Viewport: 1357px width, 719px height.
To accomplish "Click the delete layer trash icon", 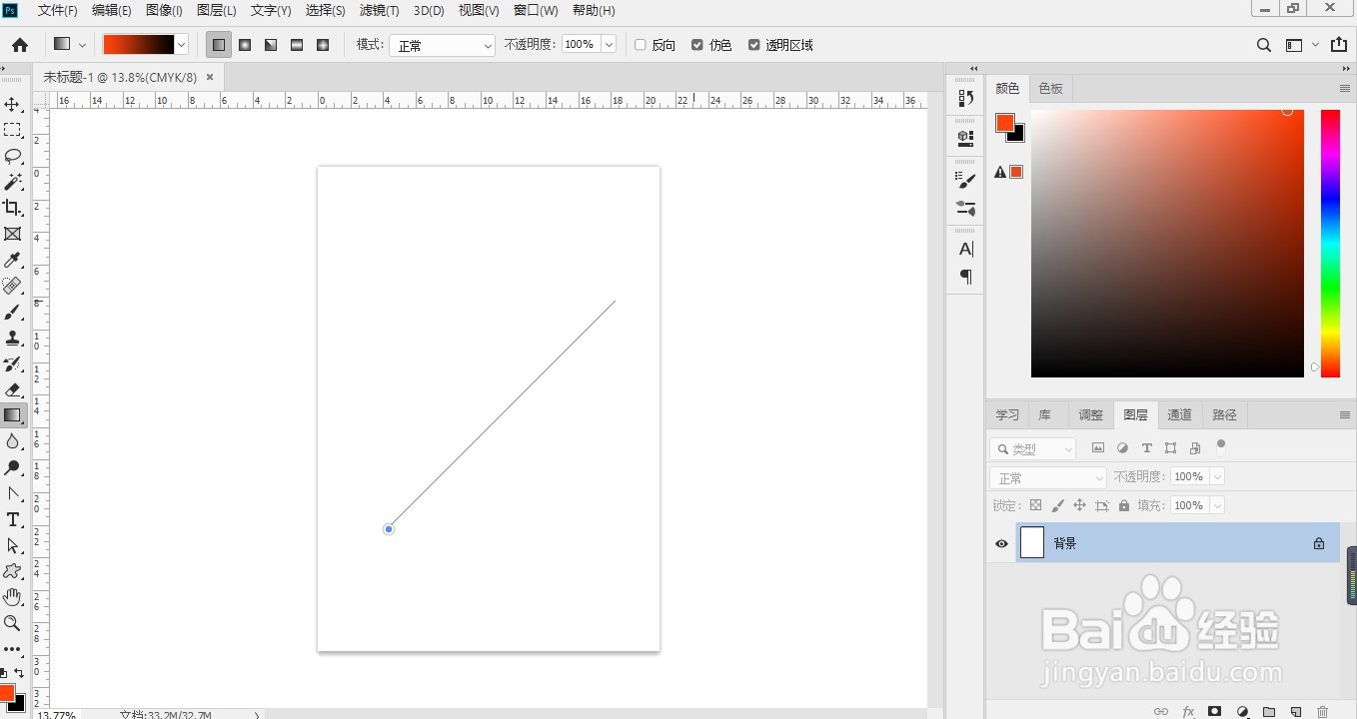I will pyautogui.click(x=1322, y=712).
